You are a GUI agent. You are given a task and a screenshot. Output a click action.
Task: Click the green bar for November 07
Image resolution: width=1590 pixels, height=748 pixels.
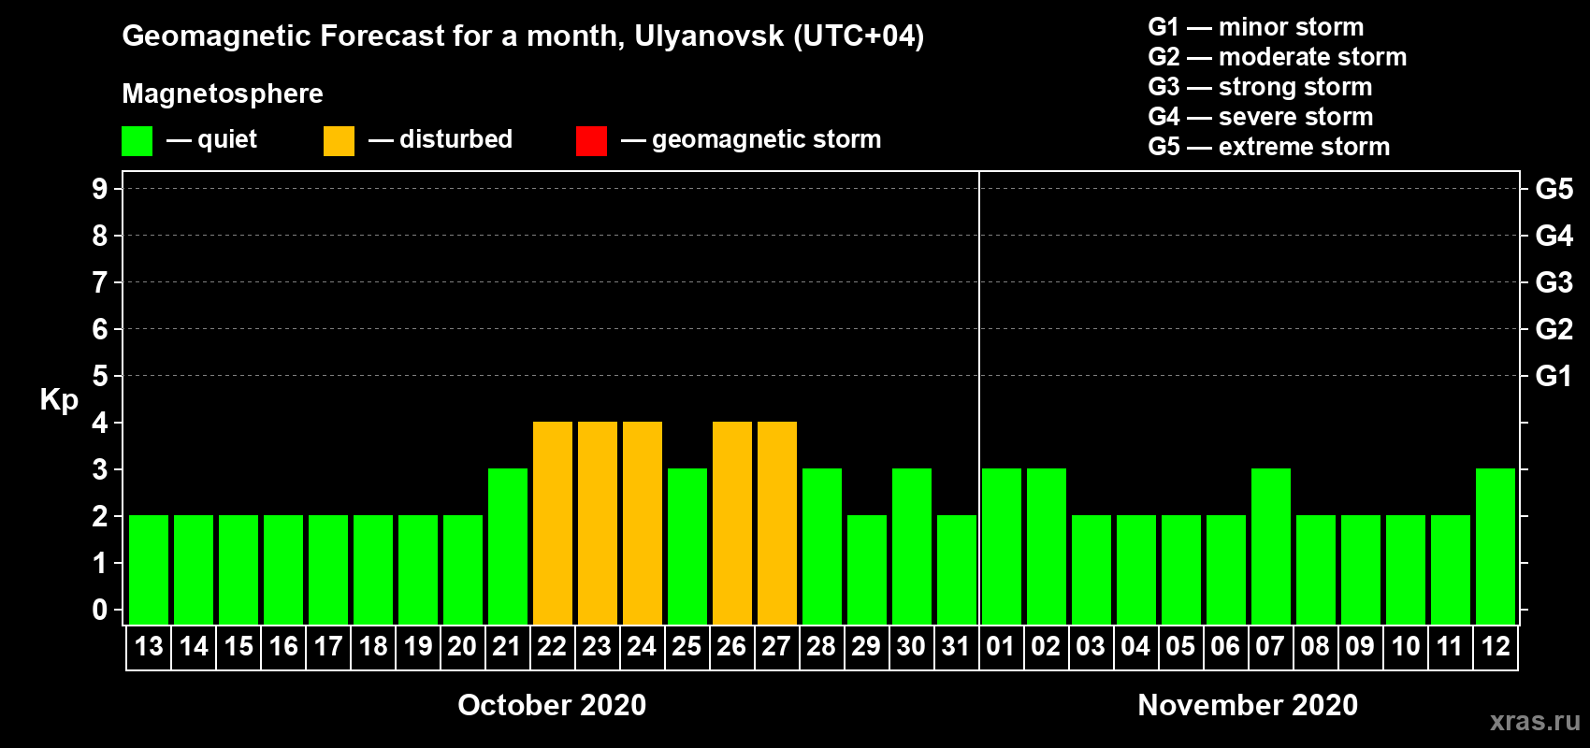click(x=1271, y=546)
